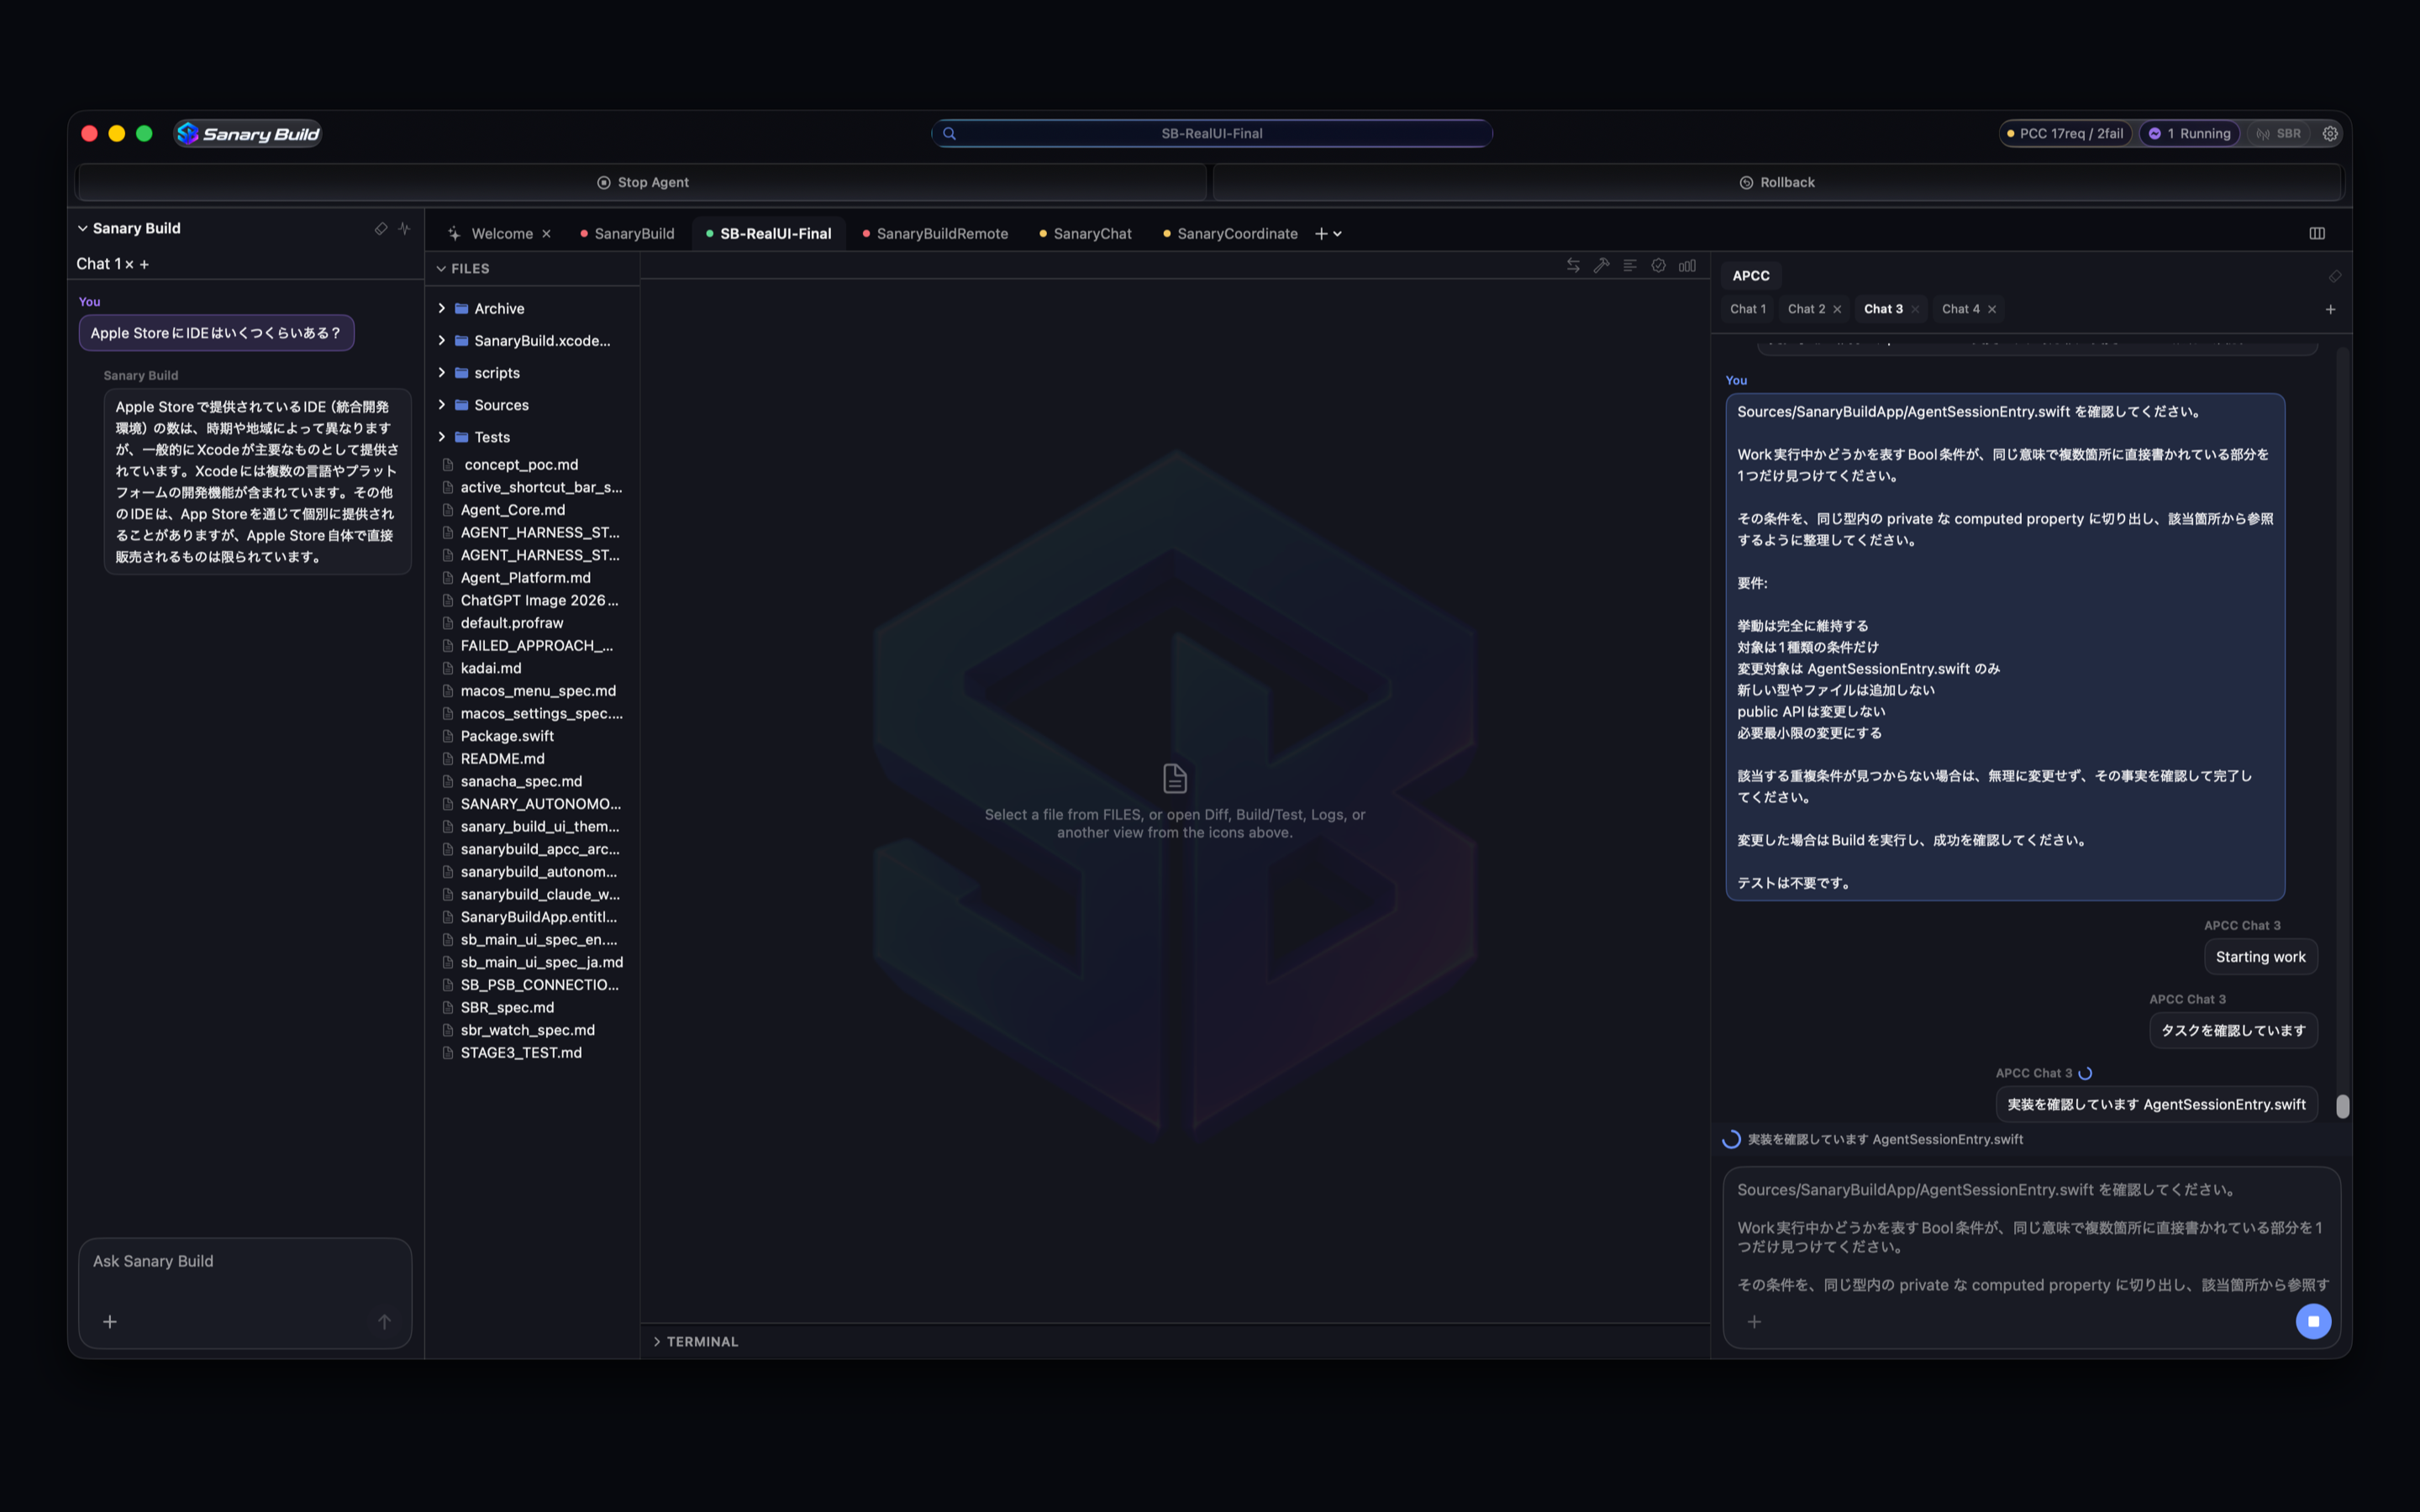Click the attach plus icon in Ask Sanary Build box
This screenshot has width=2420, height=1512.
(110, 1321)
